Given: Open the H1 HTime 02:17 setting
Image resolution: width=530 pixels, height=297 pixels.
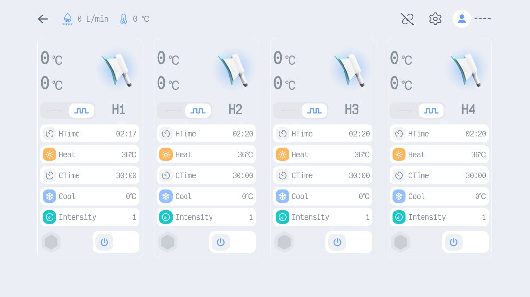Looking at the screenshot, I should [x=90, y=134].
